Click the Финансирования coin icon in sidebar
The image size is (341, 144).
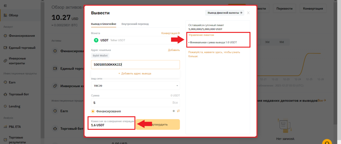click(x=5, y=36)
